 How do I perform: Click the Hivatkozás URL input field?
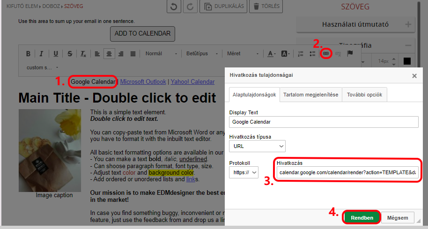pyautogui.click(x=347, y=172)
